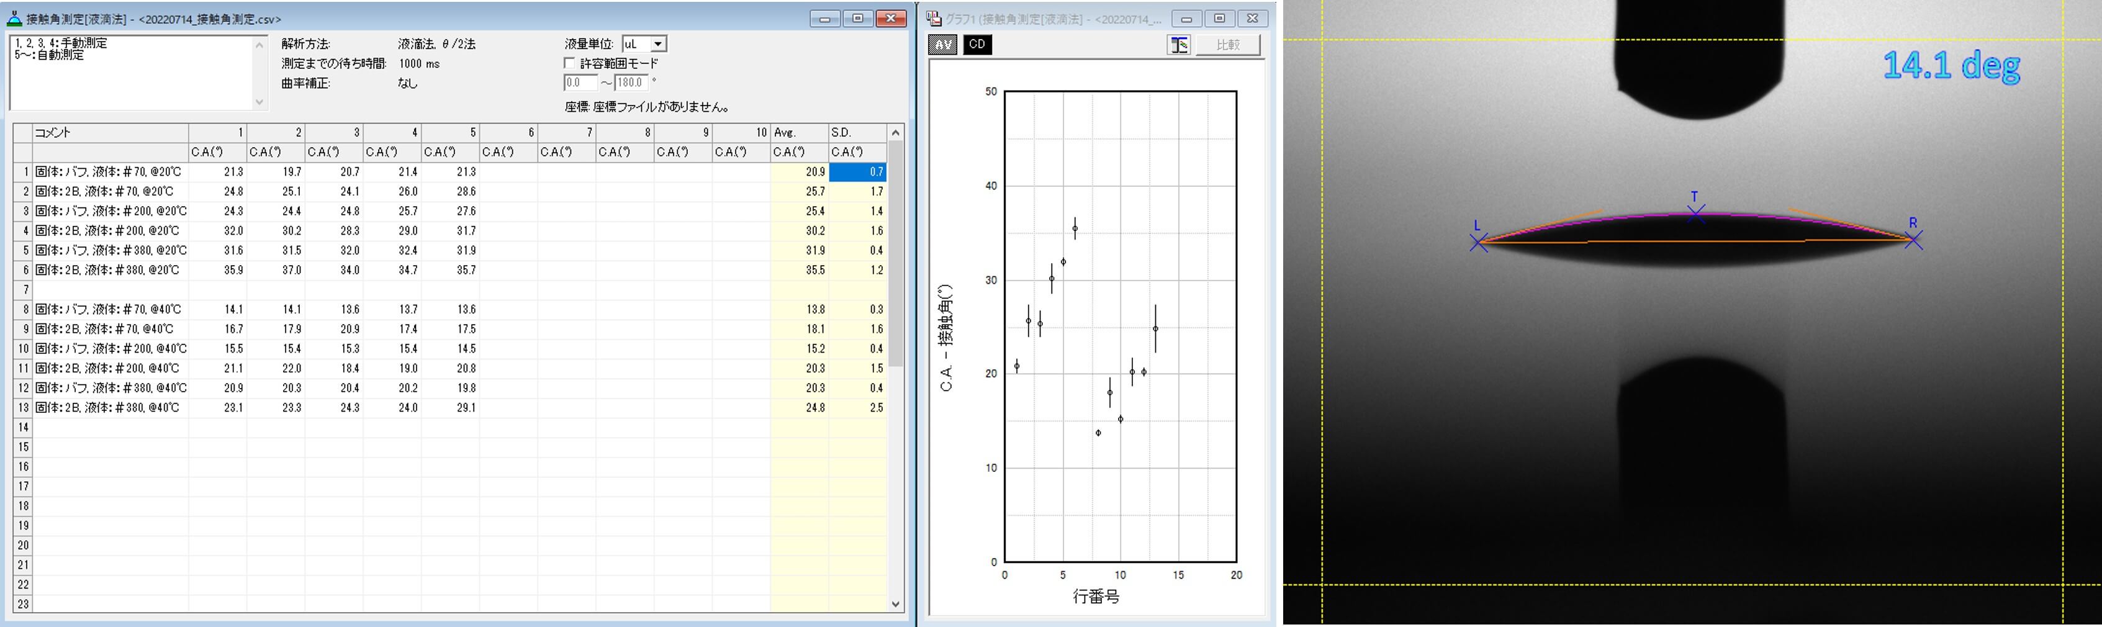Select row 8 comment cell バフ #70 @40℃
Viewport: 2102px width, 627px height.
(110, 309)
